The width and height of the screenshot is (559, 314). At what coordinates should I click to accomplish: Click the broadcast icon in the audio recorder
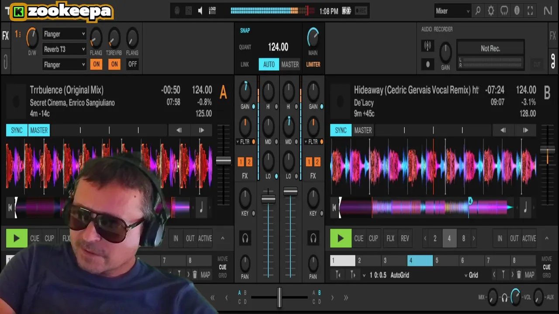428,45
